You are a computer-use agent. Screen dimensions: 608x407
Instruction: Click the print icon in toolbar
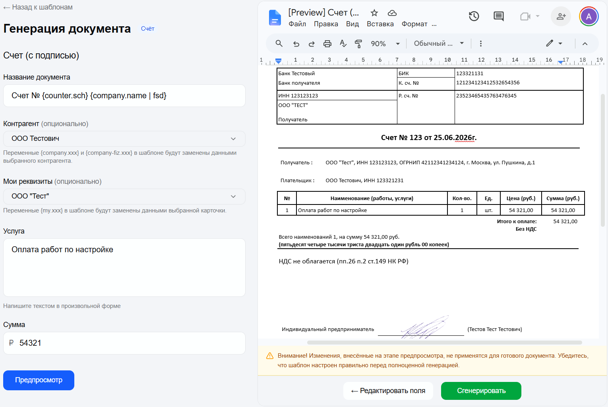click(327, 44)
